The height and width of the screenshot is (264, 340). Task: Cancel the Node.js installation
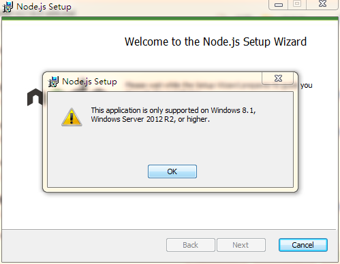click(303, 245)
